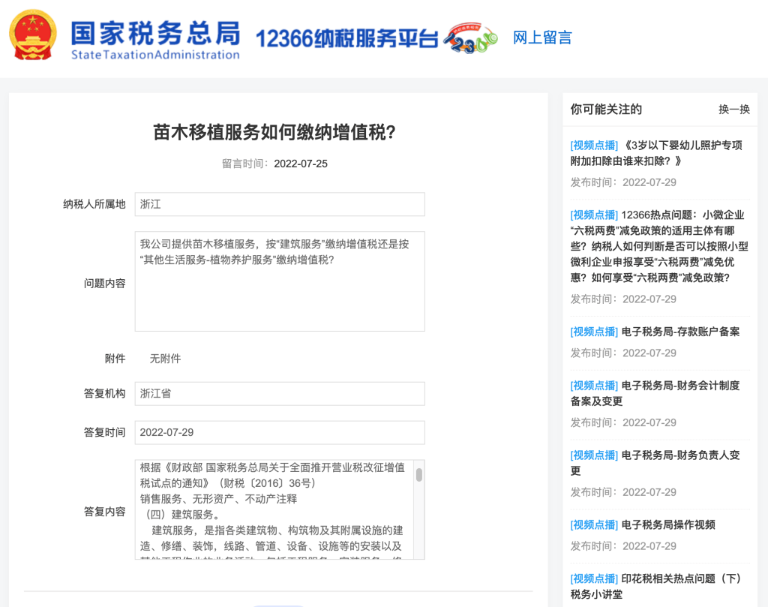Click the 纳税人所属地 field showing 浙江
768x607 pixels.
(x=279, y=204)
